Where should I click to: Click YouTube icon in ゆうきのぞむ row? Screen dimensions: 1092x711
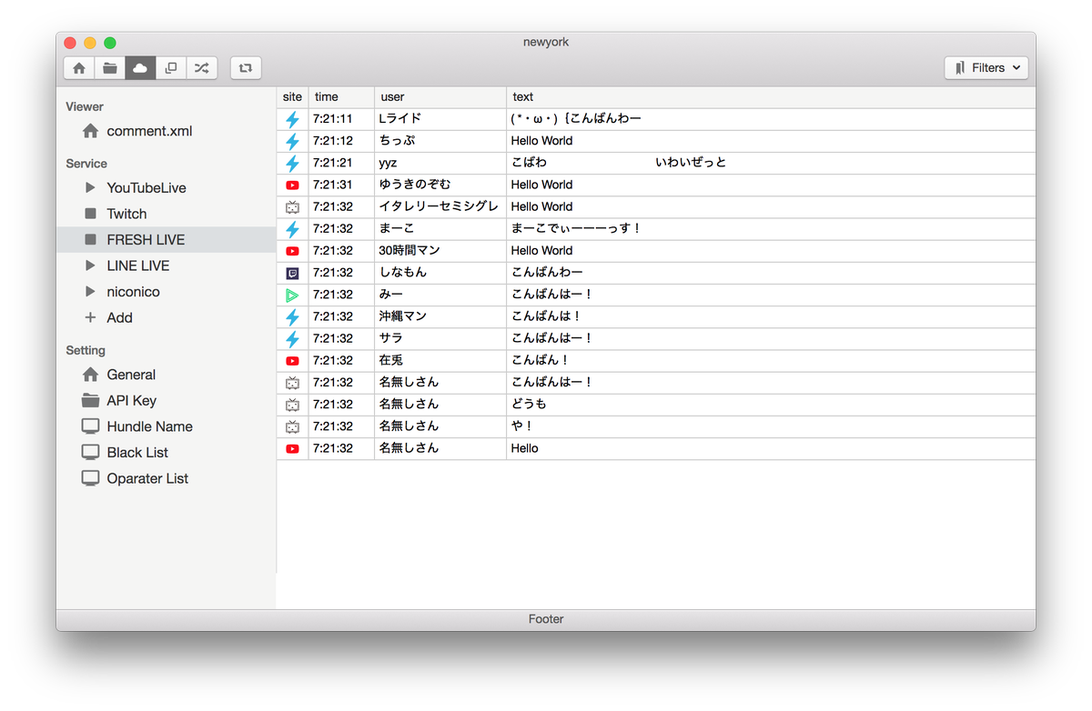pyautogui.click(x=292, y=185)
